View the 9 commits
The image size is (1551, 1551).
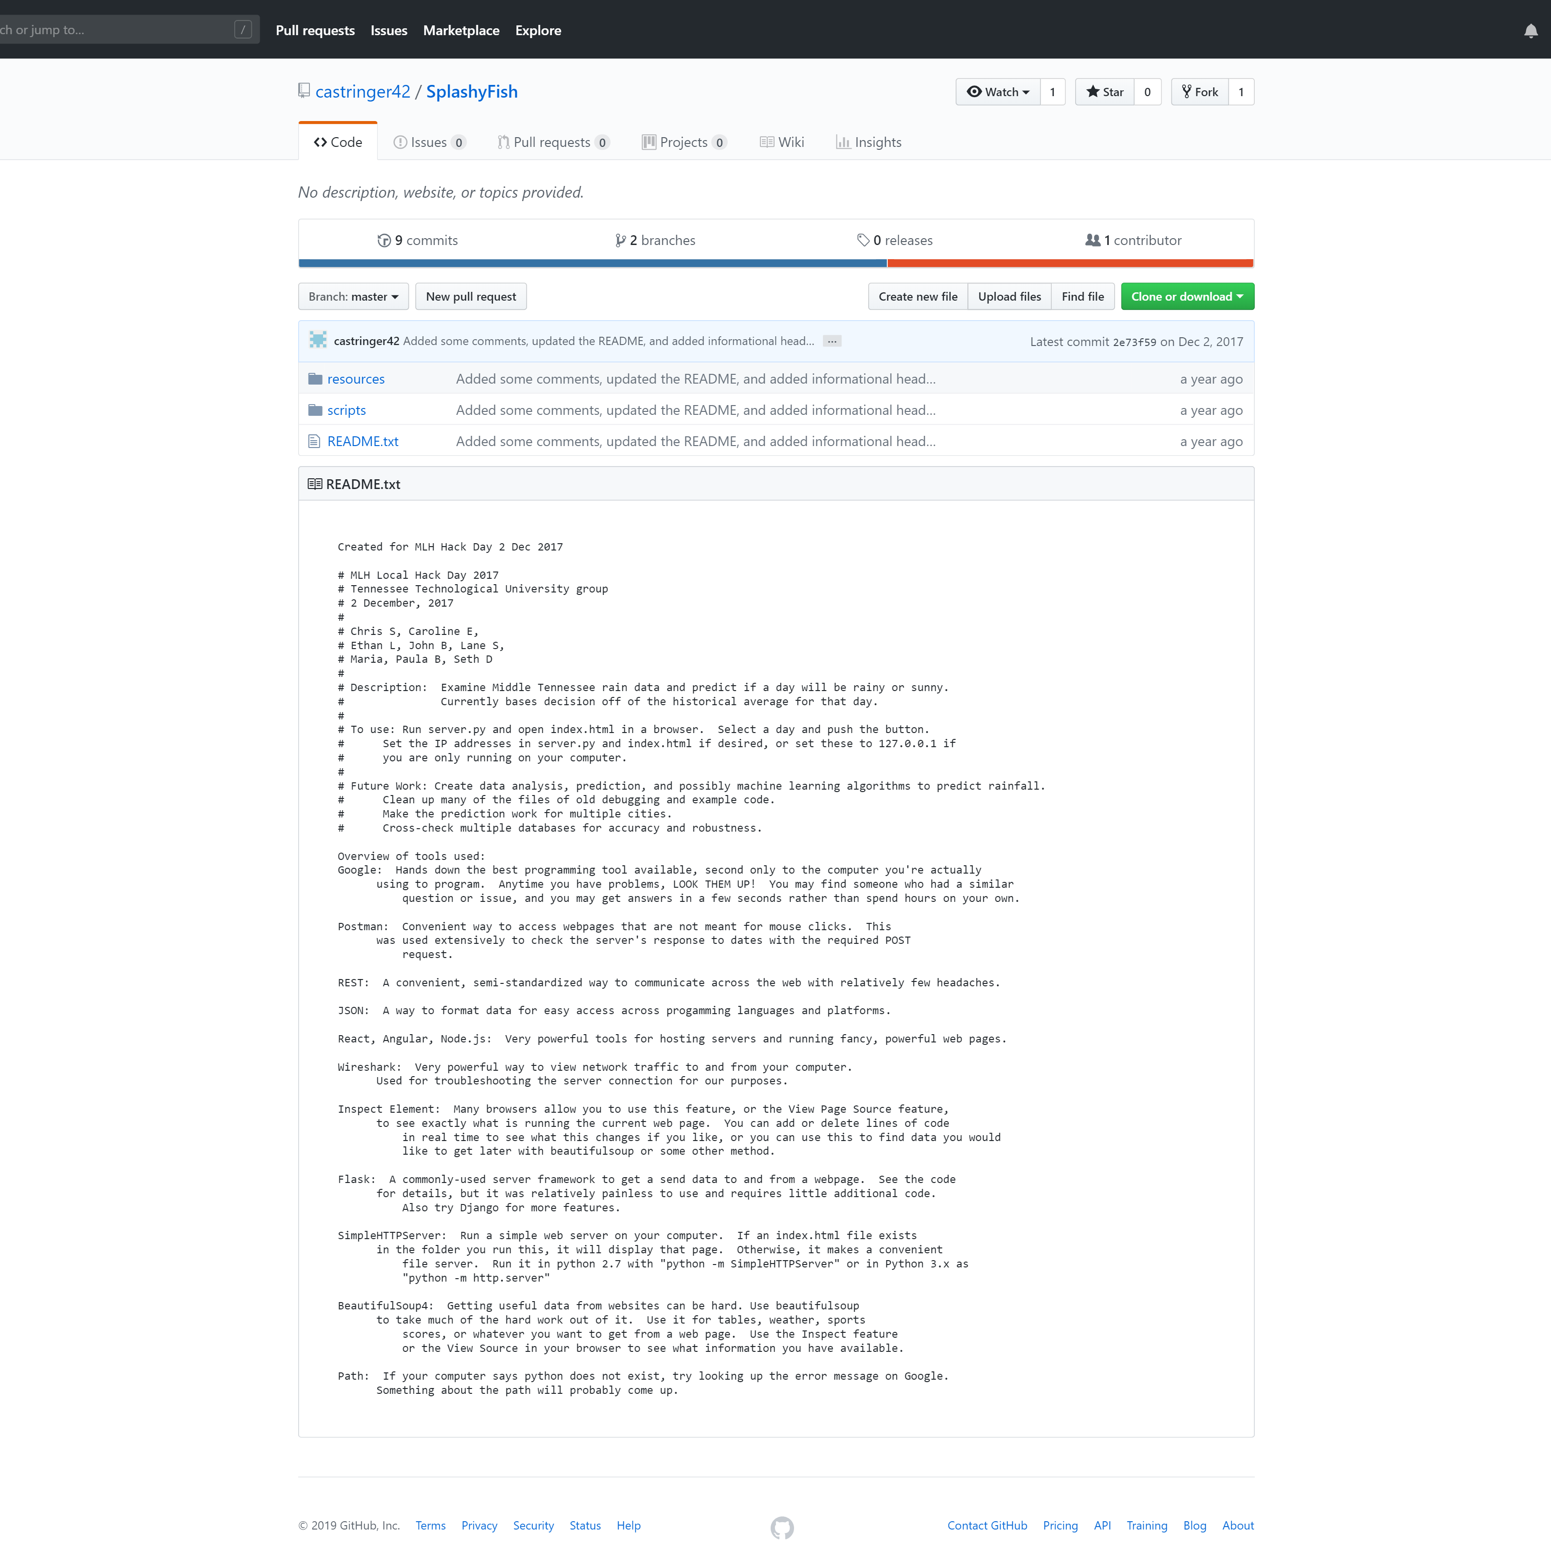[417, 240]
